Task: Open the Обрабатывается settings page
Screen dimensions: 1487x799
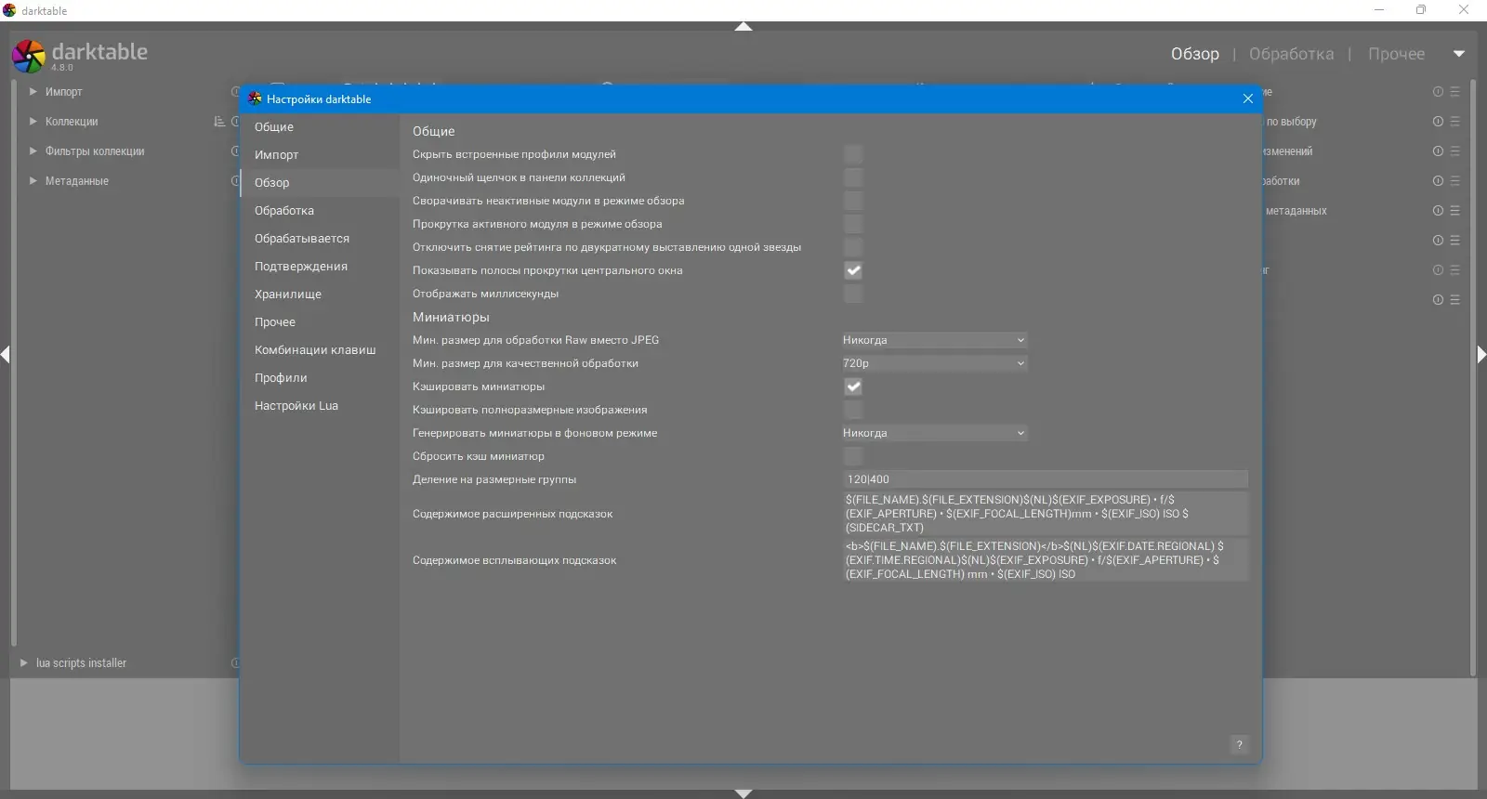Action: [320, 239]
